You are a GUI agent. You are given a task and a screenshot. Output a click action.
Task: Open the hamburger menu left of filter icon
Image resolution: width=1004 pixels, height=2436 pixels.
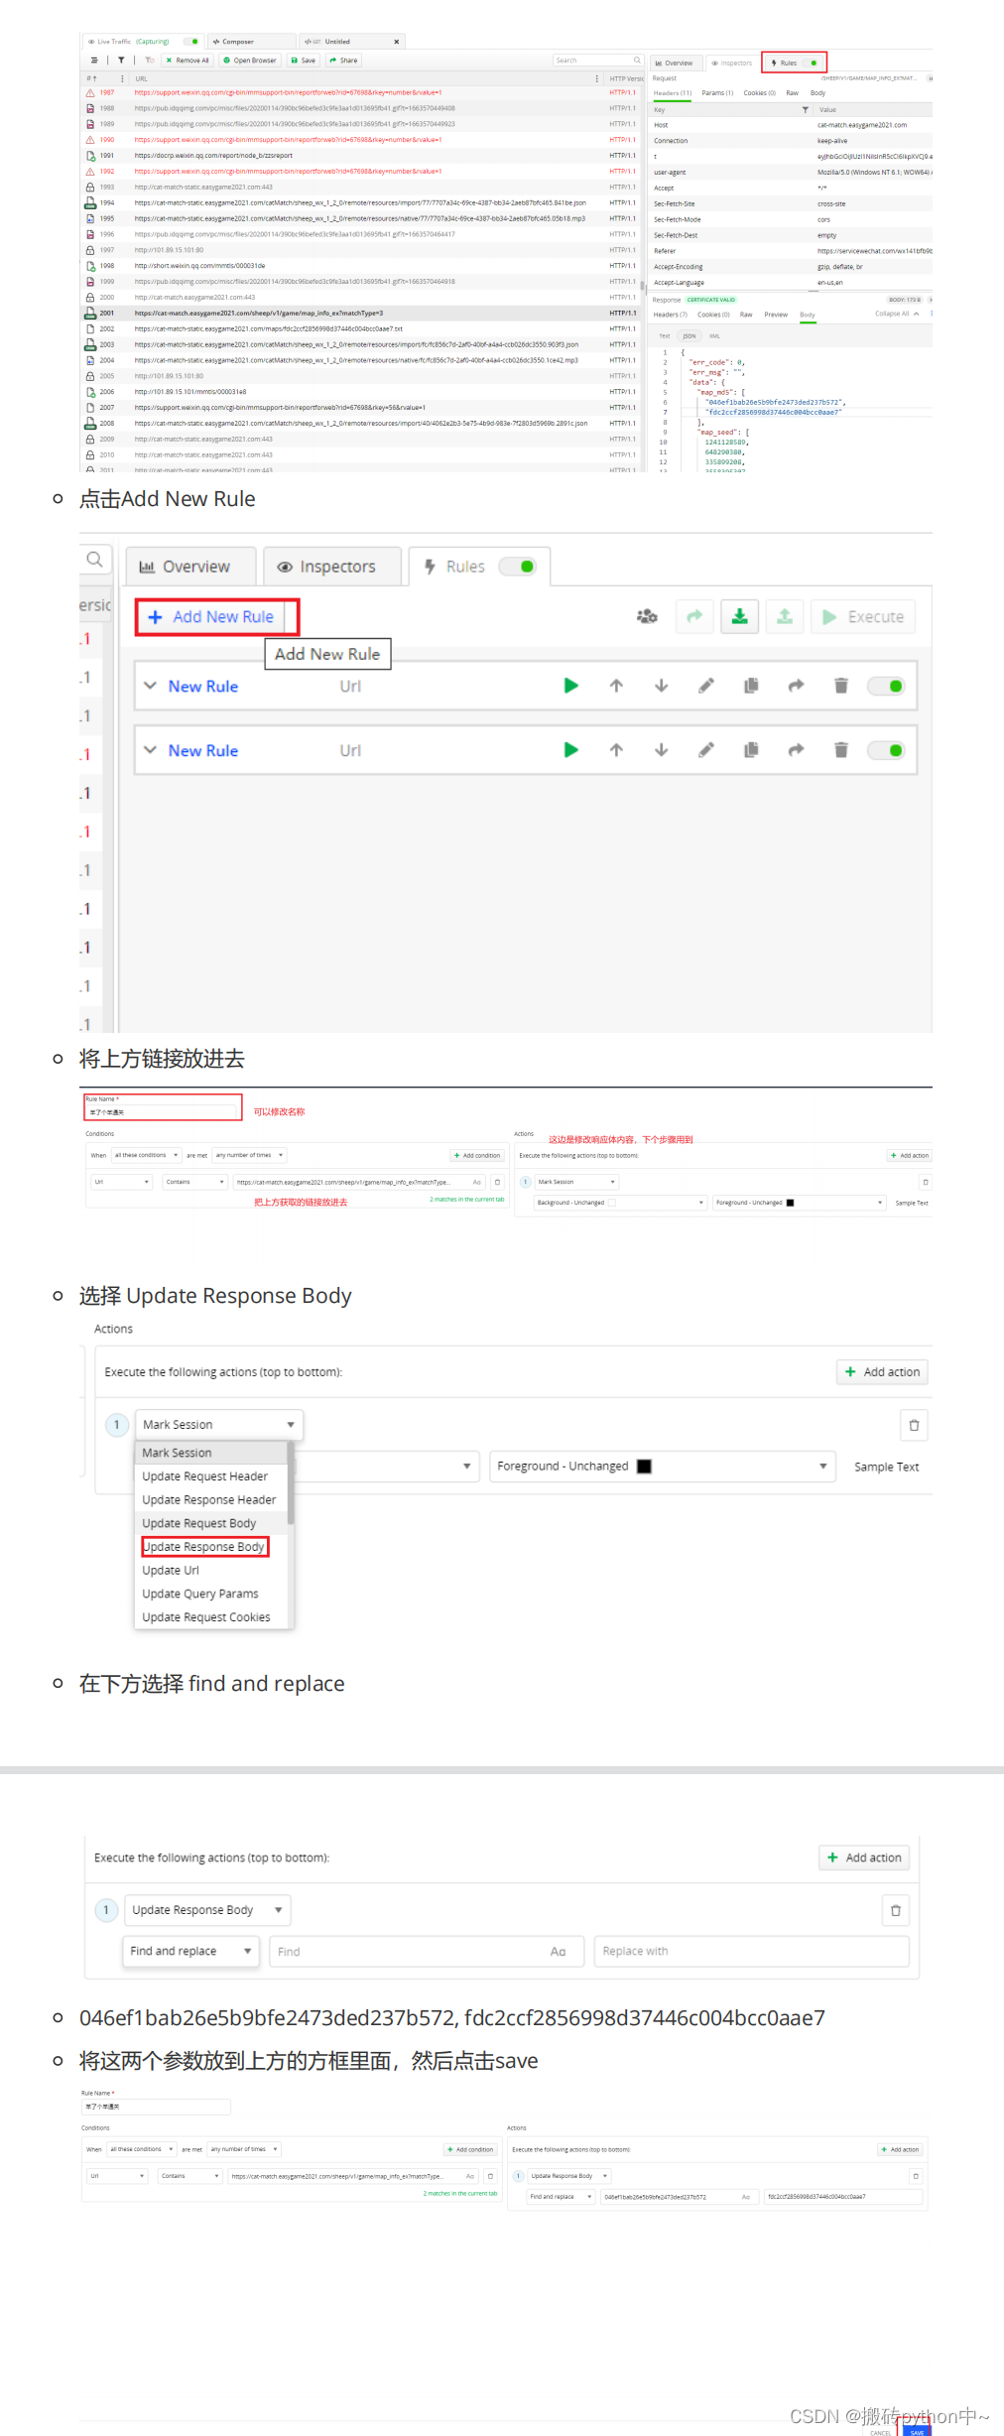click(x=94, y=61)
